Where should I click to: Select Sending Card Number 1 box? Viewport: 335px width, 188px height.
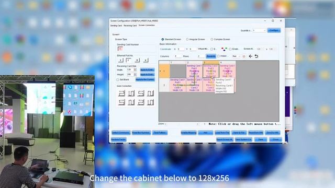[120, 49]
